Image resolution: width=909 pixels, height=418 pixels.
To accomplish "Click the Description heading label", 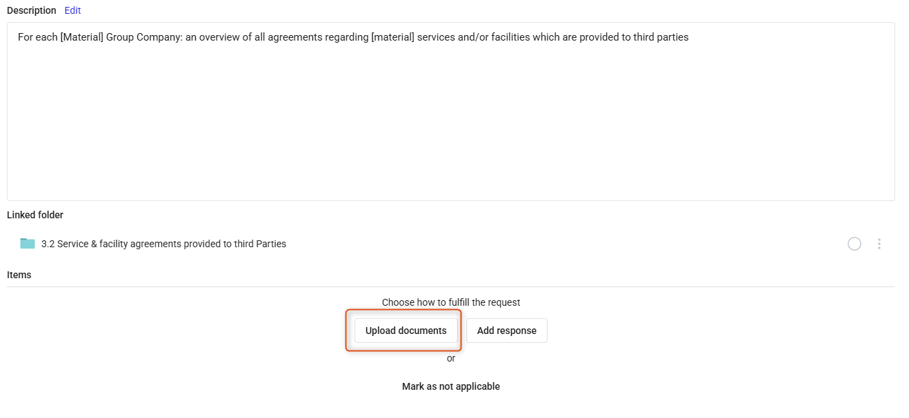I will [32, 10].
